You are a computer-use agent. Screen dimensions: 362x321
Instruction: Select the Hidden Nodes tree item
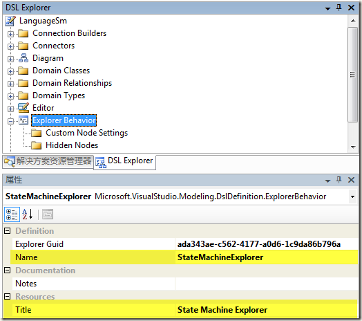click(72, 145)
